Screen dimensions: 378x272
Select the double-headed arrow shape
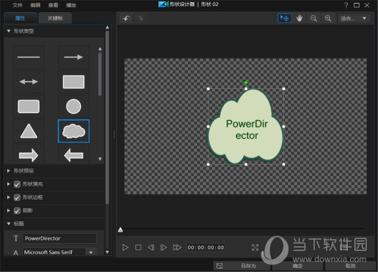(x=29, y=82)
